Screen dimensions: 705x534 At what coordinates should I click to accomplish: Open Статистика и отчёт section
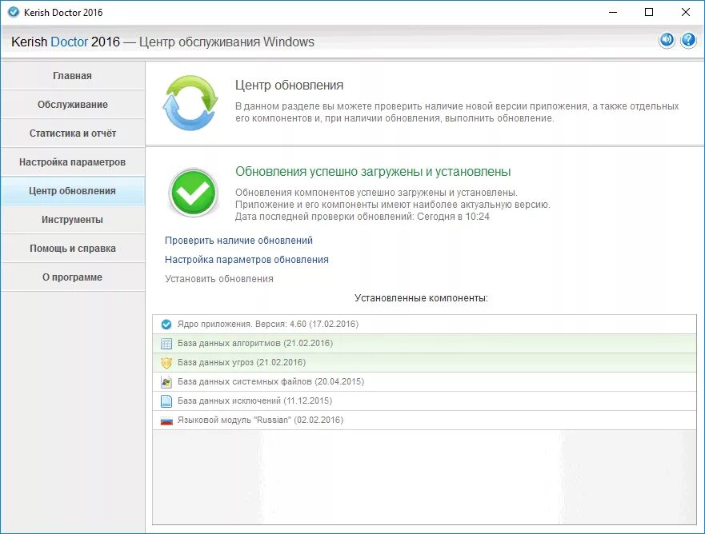click(x=72, y=133)
